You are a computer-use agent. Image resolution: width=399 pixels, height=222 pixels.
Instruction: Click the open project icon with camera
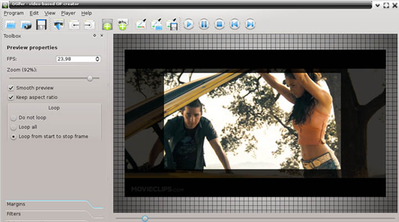point(26,25)
